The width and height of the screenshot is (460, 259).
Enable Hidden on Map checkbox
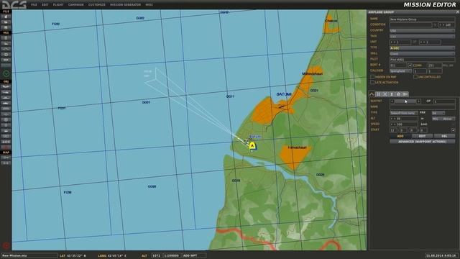[372, 77]
